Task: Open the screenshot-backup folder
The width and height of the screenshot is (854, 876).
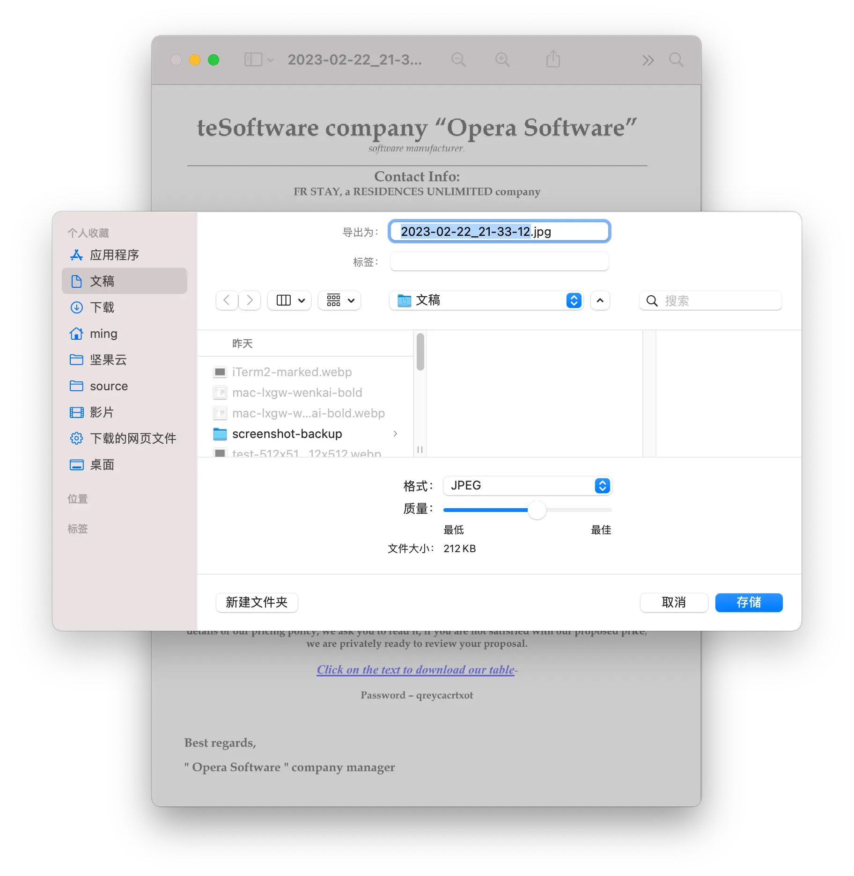Action: click(x=305, y=434)
